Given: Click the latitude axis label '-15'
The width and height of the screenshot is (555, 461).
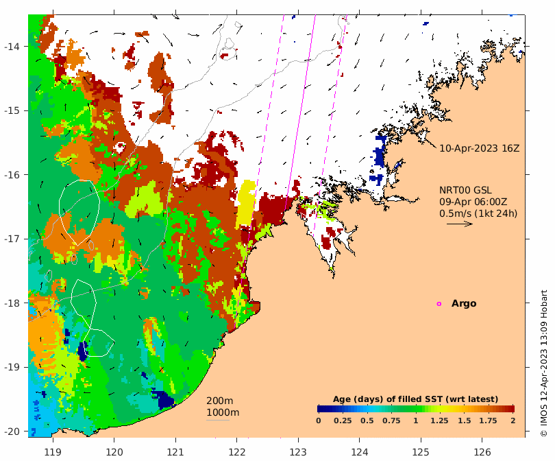Looking at the screenshot, I should pos(12,110).
